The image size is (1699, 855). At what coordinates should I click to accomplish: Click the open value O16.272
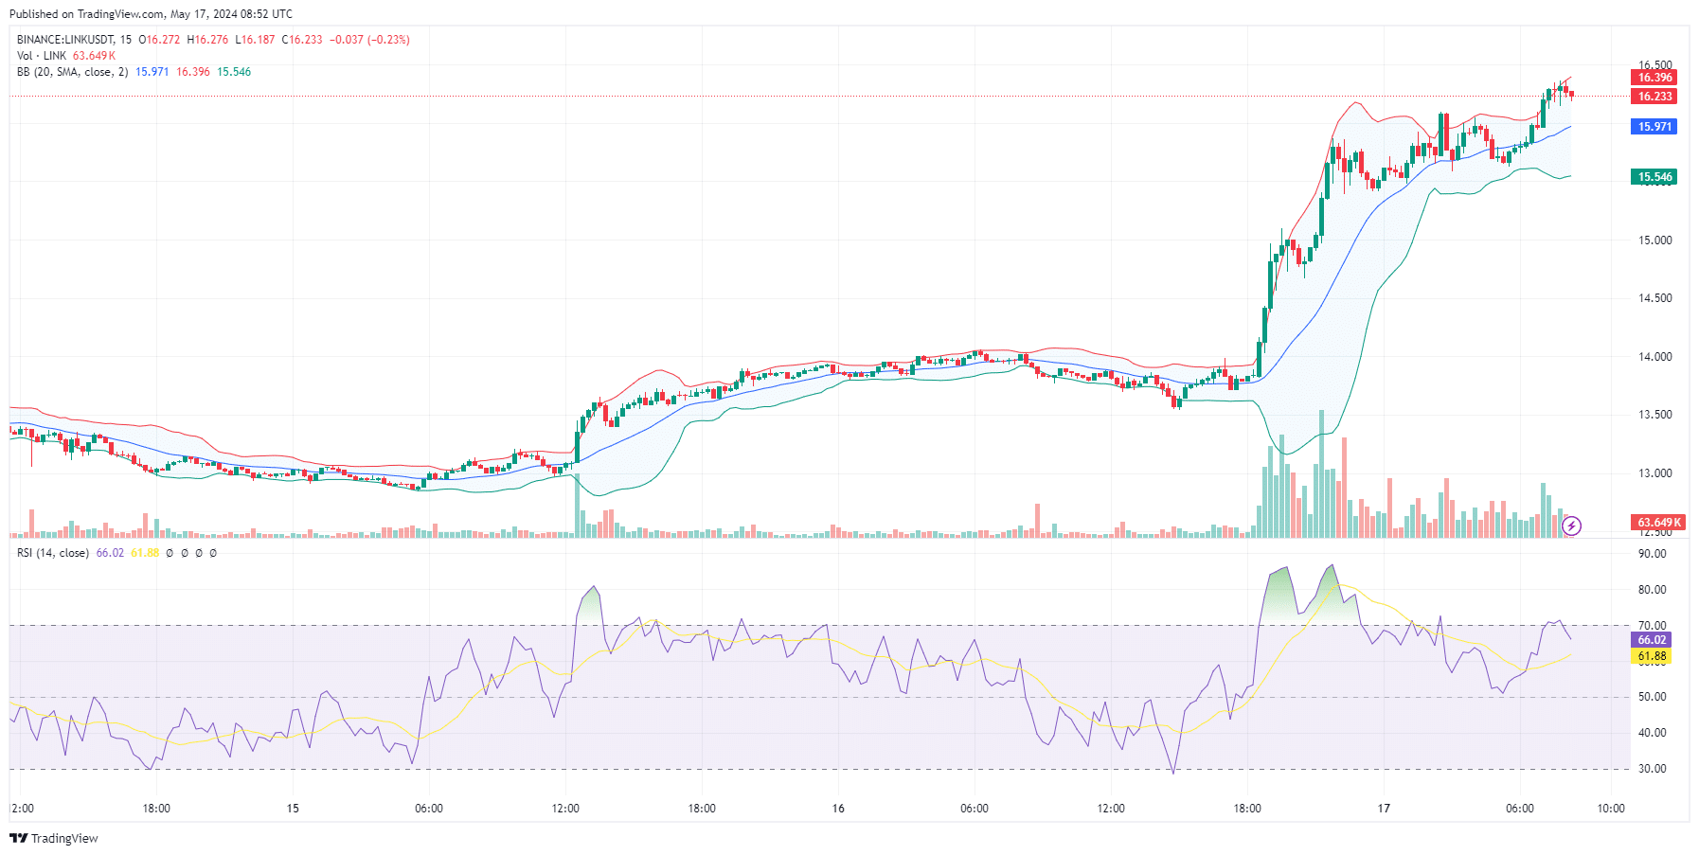(159, 40)
